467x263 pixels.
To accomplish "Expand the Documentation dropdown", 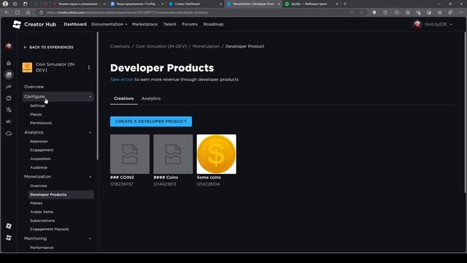I will click(x=109, y=24).
